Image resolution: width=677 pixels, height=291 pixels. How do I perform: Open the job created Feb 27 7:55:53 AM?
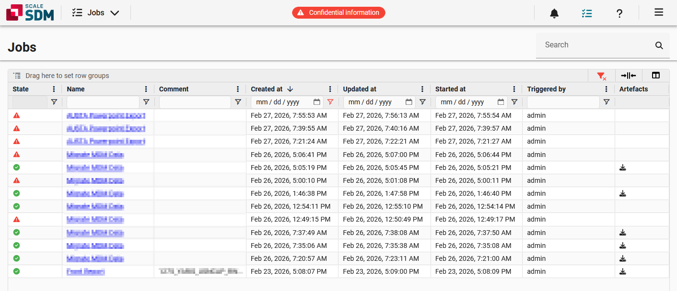tap(106, 115)
